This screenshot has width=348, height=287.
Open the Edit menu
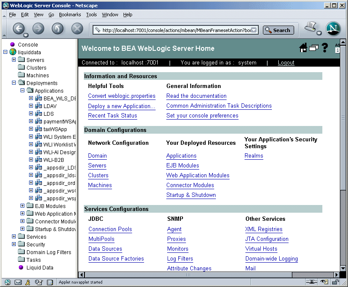25,15
